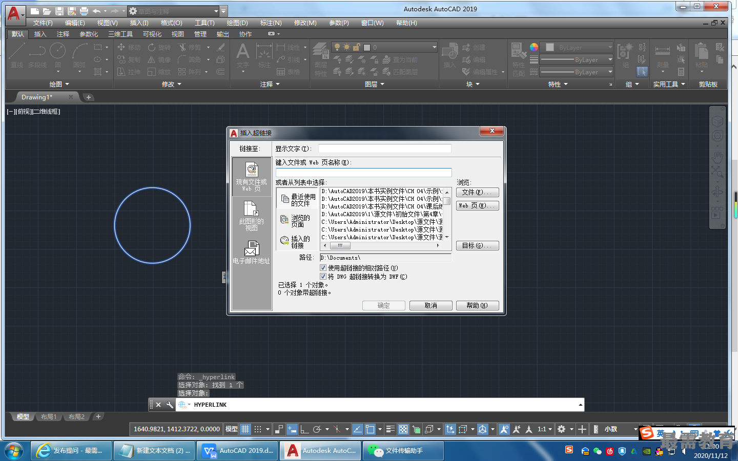This screenshot has height=461, width=738.
Task: Switch to the Parametric (参数化) ribbon tab
Action: (x=89, y=34)
